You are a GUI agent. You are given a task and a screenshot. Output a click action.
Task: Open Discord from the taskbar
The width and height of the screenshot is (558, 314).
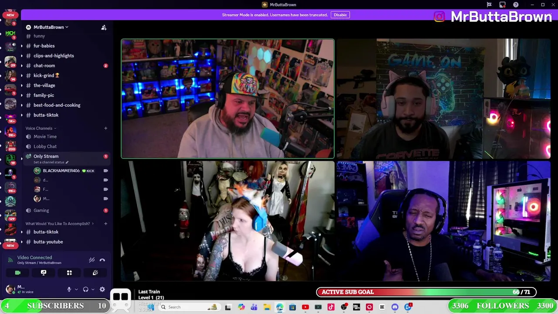pos(395,307)
